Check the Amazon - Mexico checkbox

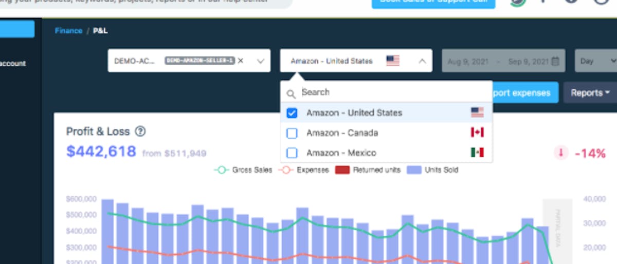coord(292,153)
